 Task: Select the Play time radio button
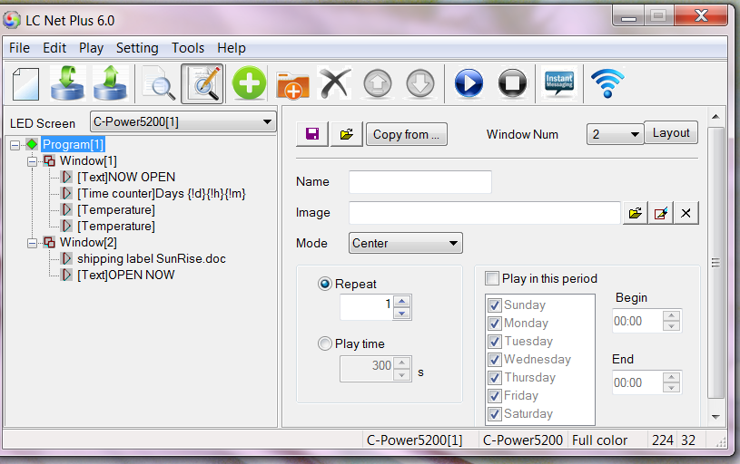click(x=325, y=343)
